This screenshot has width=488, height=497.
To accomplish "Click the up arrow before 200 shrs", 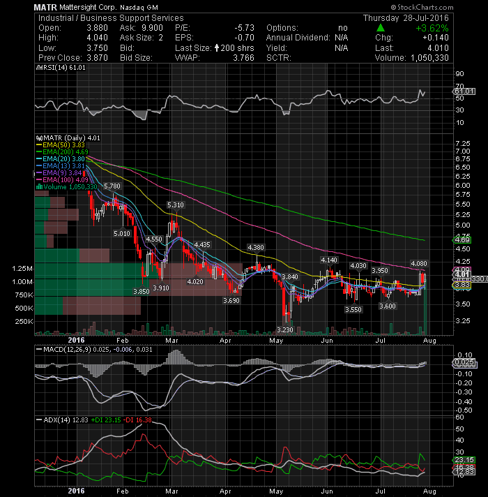I will point(217,48).
